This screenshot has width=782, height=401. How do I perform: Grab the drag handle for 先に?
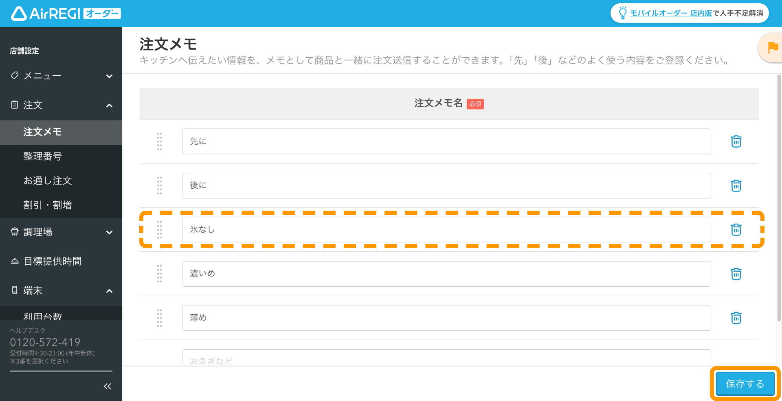[159, 142]
